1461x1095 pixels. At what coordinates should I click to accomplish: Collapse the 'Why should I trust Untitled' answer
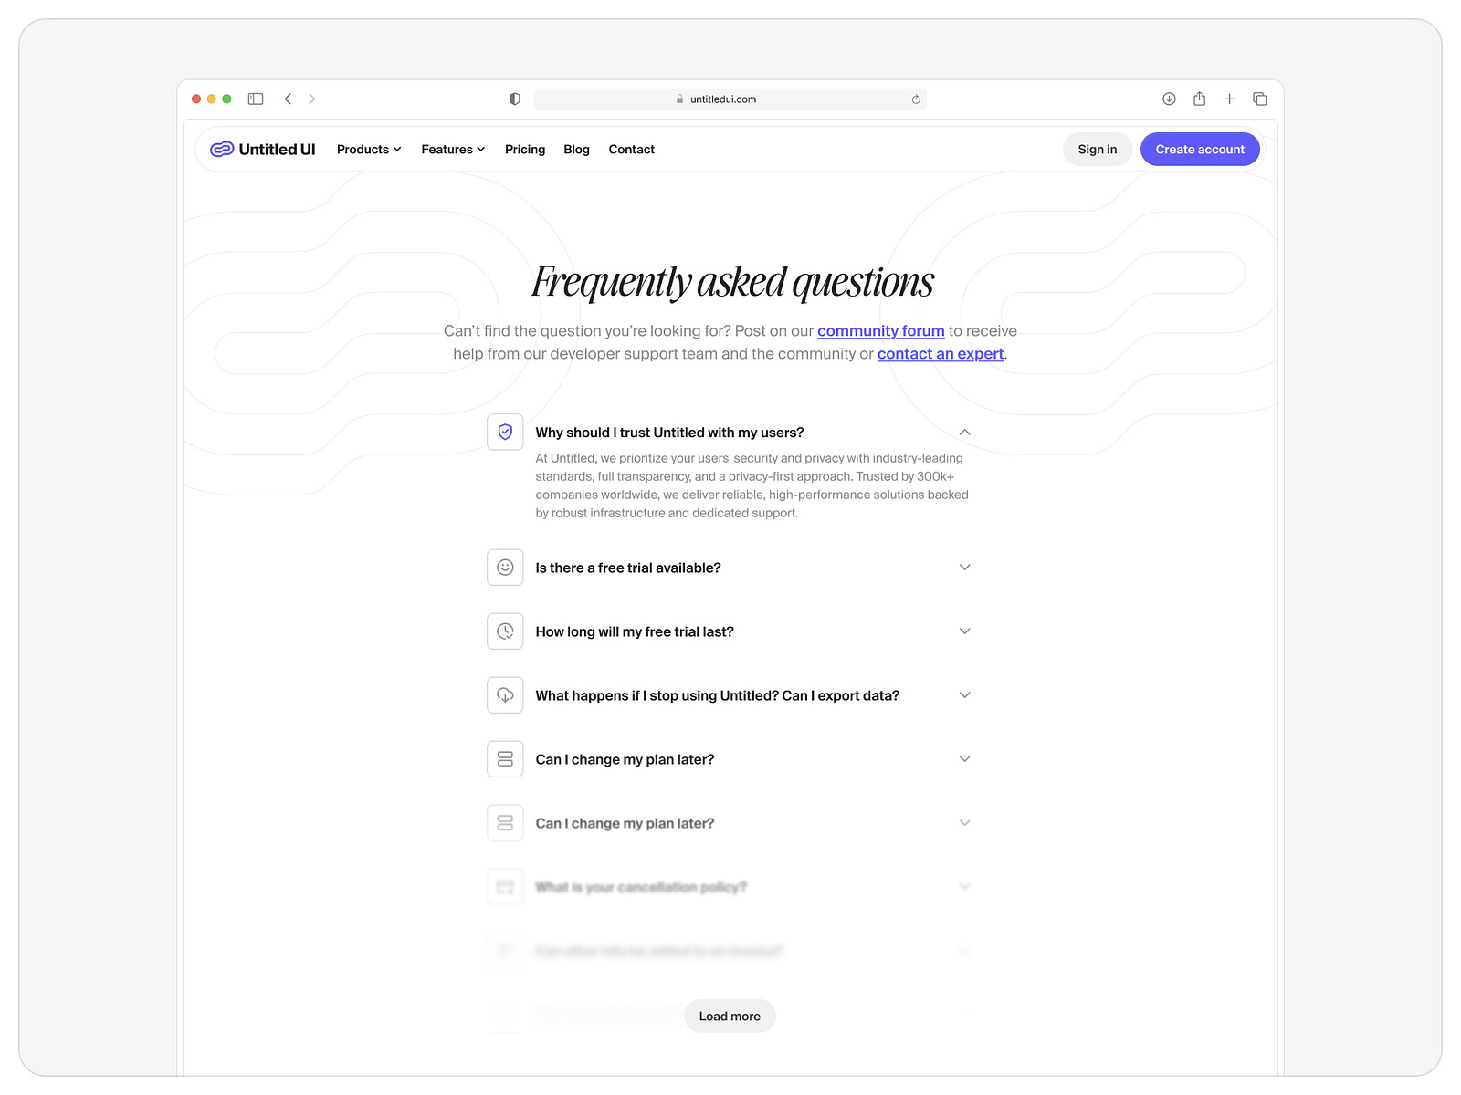(964, 432)
